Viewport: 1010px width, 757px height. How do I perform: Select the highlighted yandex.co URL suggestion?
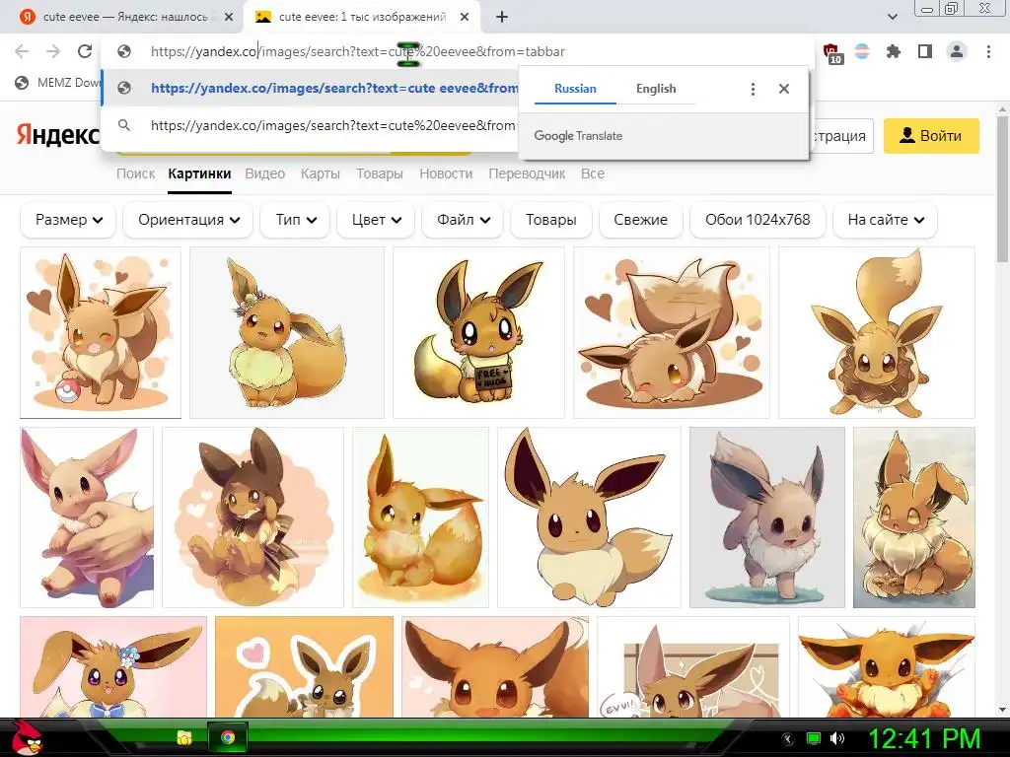[x=311, y=88]
